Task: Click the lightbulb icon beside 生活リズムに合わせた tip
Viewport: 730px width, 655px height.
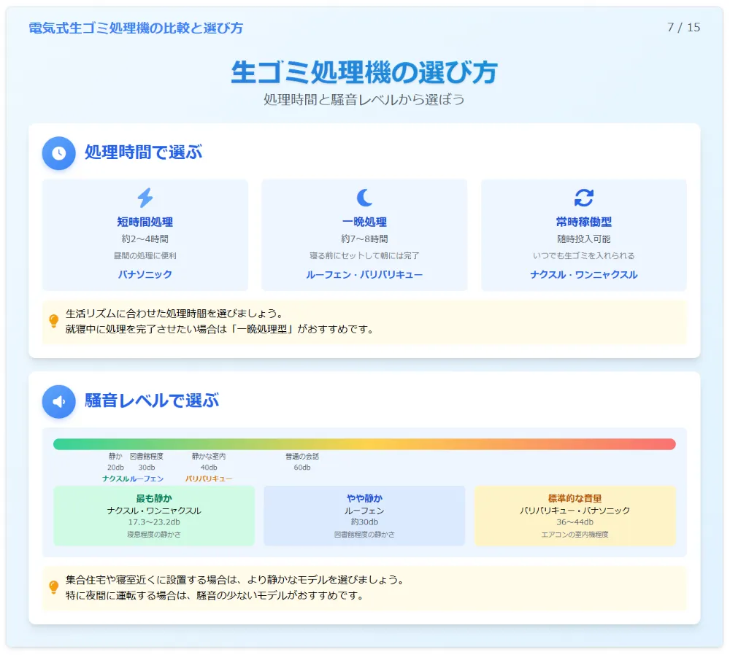Action: (x=53, y=321)
